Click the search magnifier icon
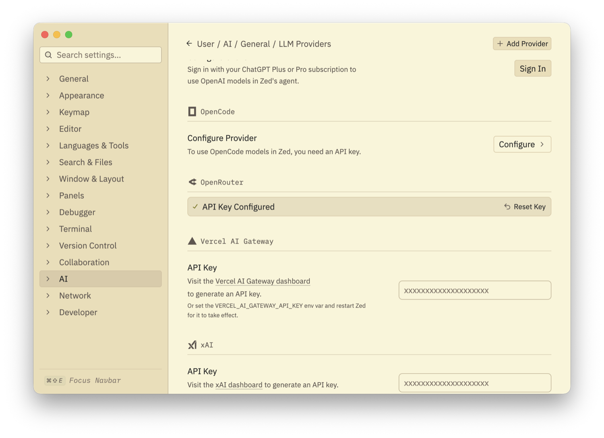 pos(49,55)
